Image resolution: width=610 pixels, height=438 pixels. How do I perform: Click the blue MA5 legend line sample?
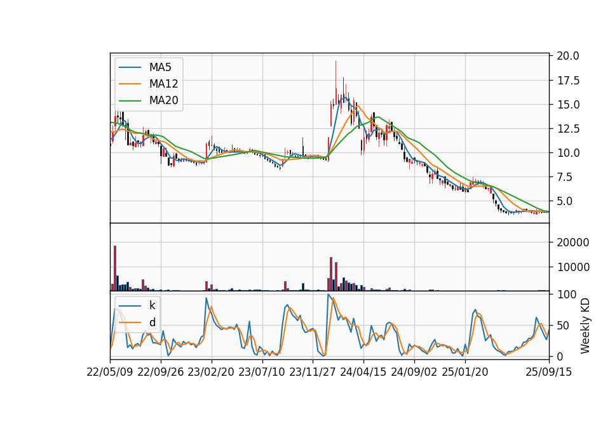[x=130, y=67]
